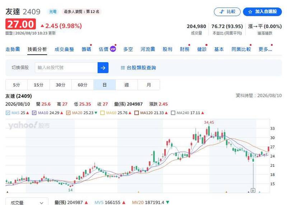
Task: Open the 同業比較 tab
Action: [241, 49]
